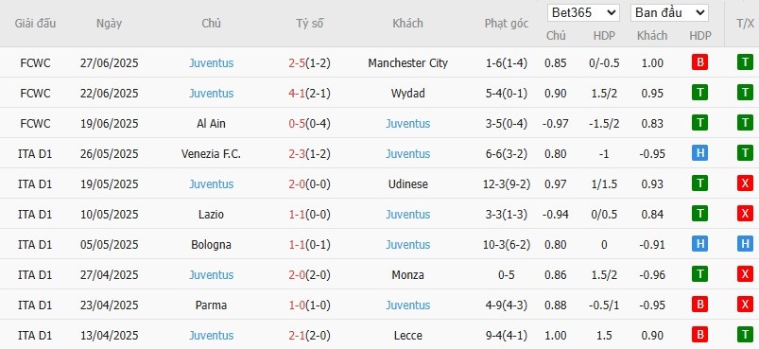This screenshot has width=759, height=349.
Task: Open Juventus away link versus Al Ain
Action: (x=407, y=124)
